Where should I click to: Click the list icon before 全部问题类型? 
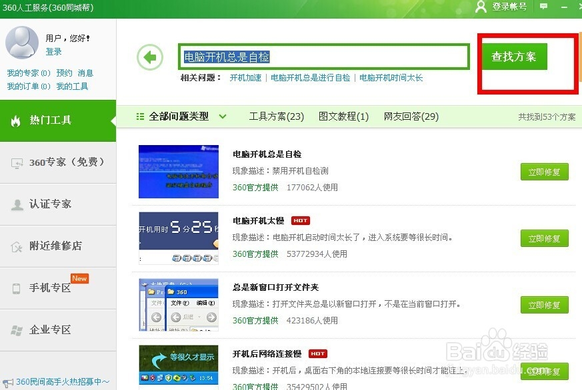click(140, 116)
